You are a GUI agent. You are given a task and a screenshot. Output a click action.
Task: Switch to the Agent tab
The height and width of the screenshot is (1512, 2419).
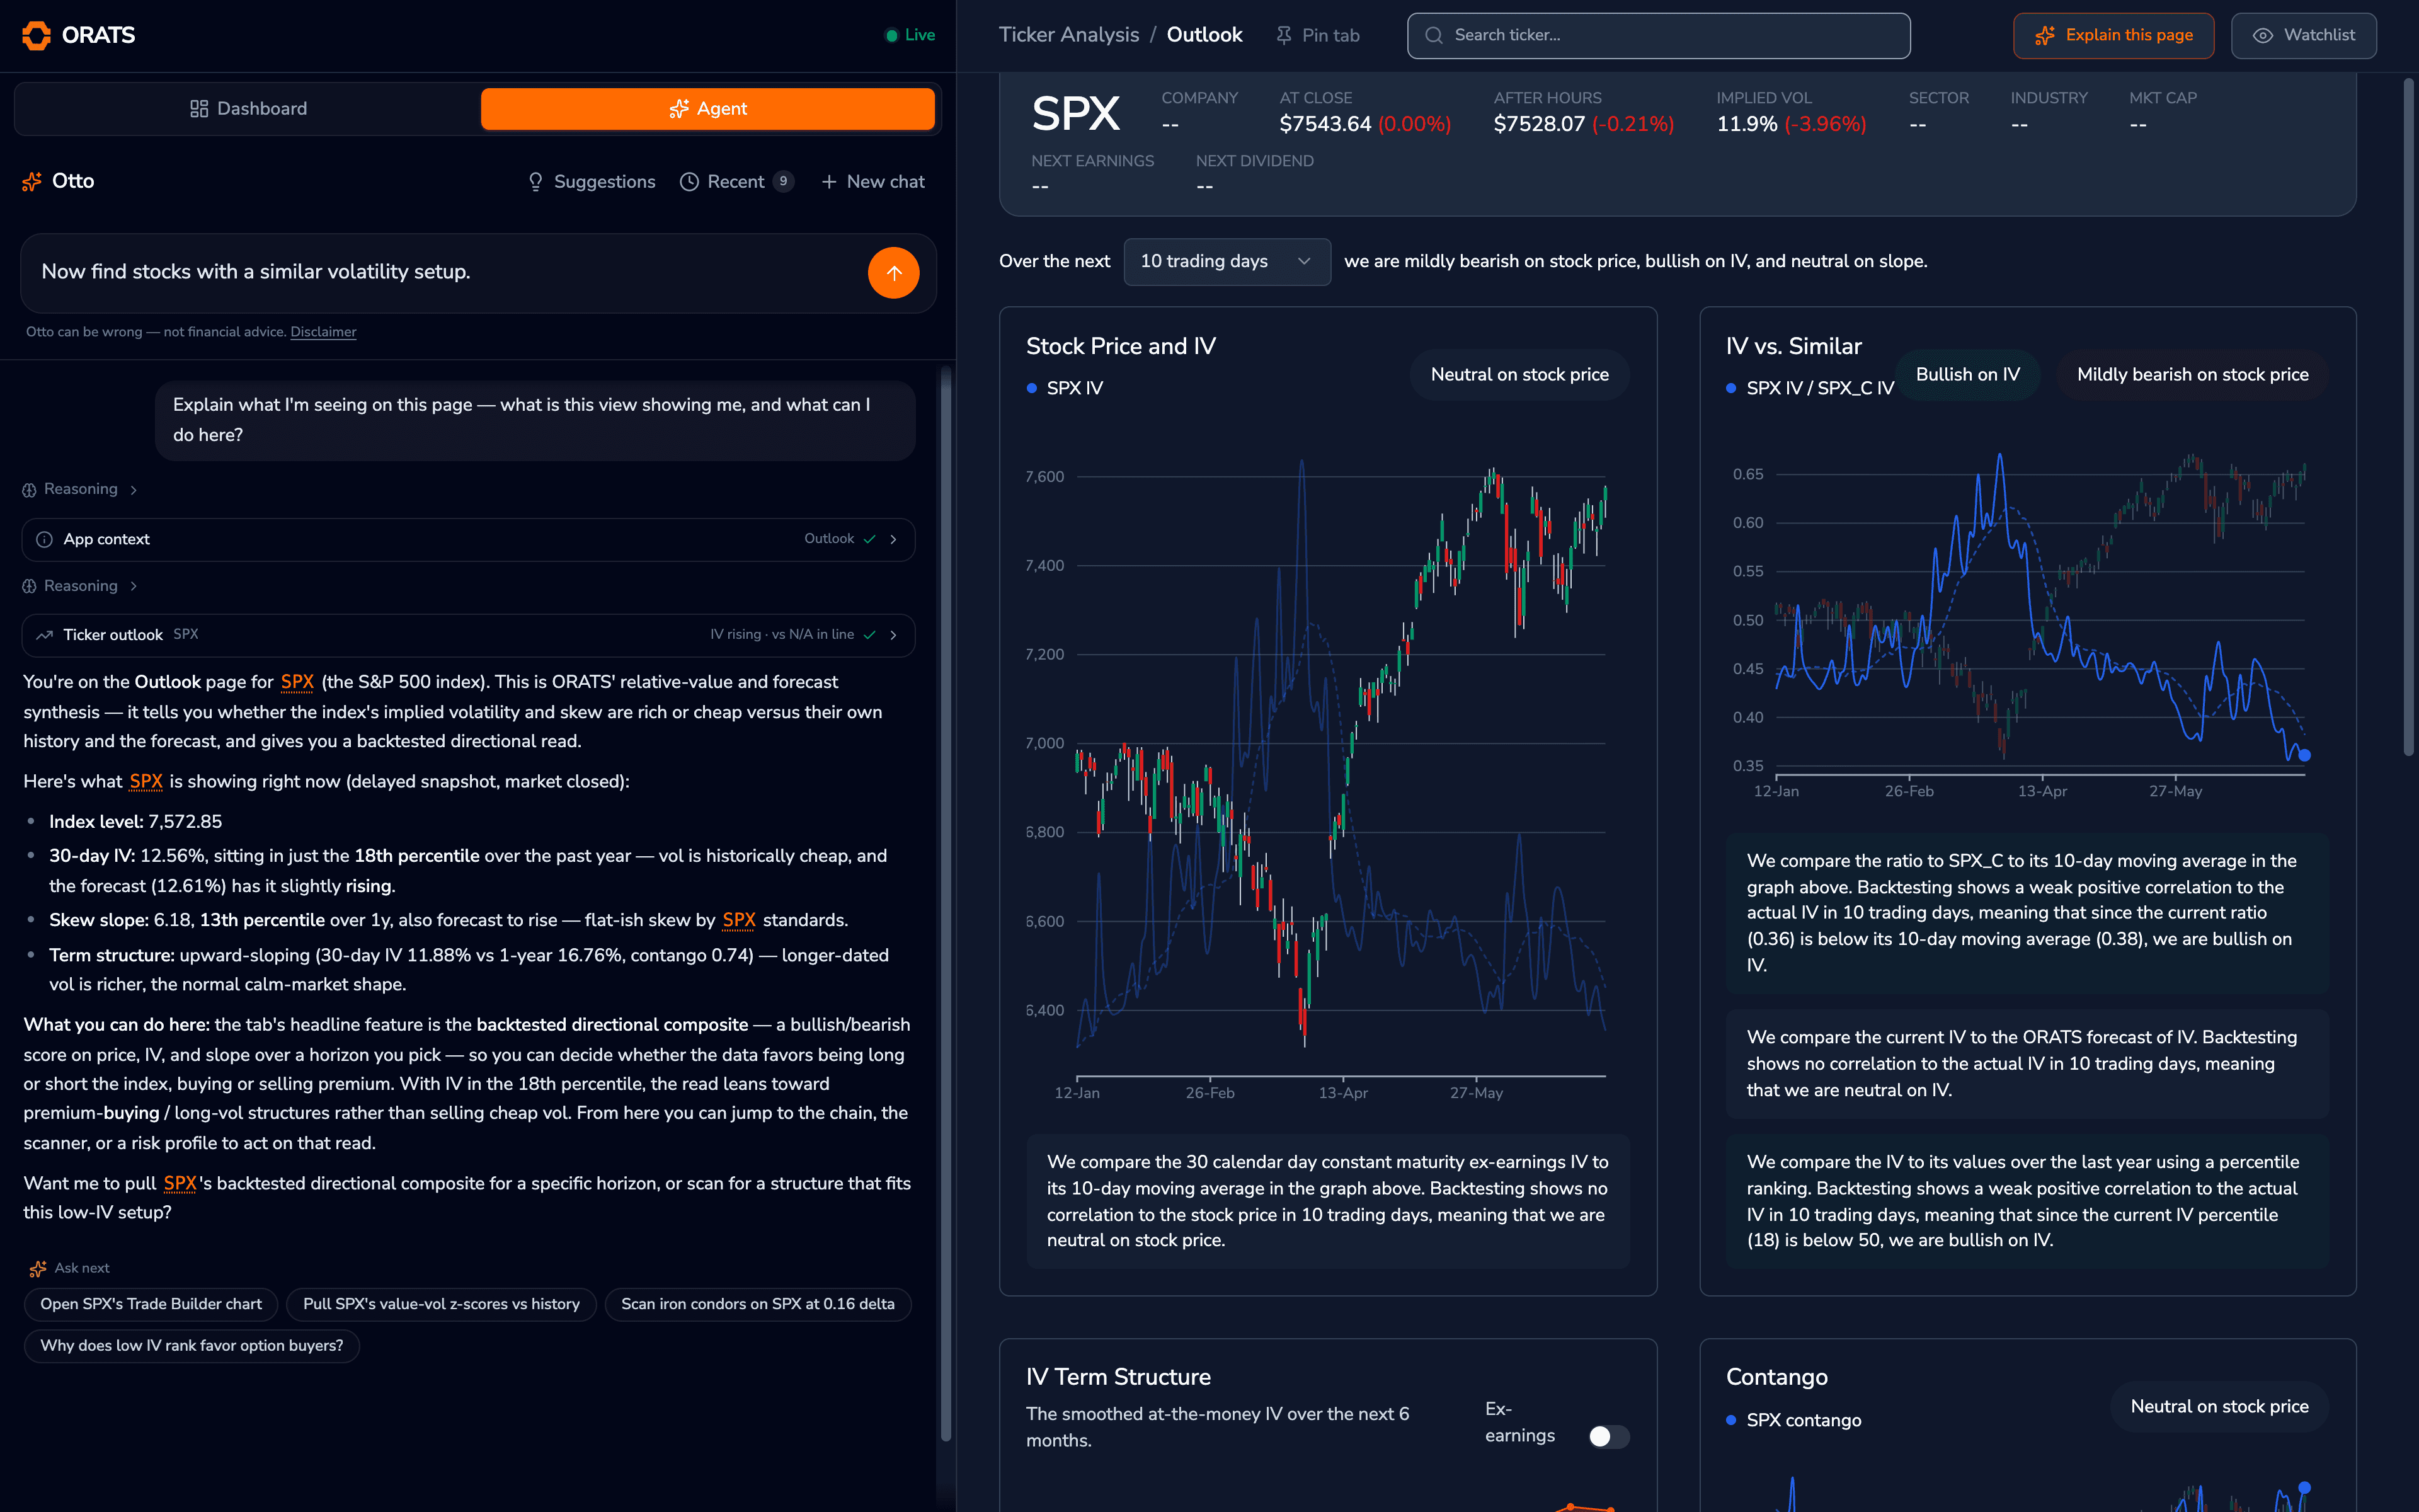click(x=707, y=108)
